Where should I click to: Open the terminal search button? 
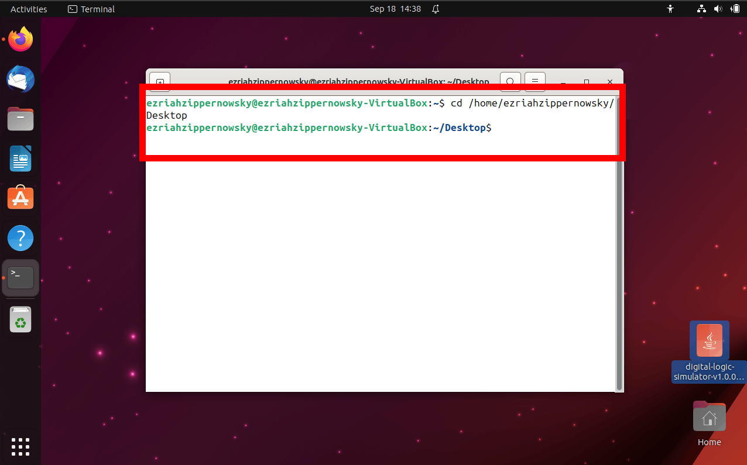coord(510,81)
